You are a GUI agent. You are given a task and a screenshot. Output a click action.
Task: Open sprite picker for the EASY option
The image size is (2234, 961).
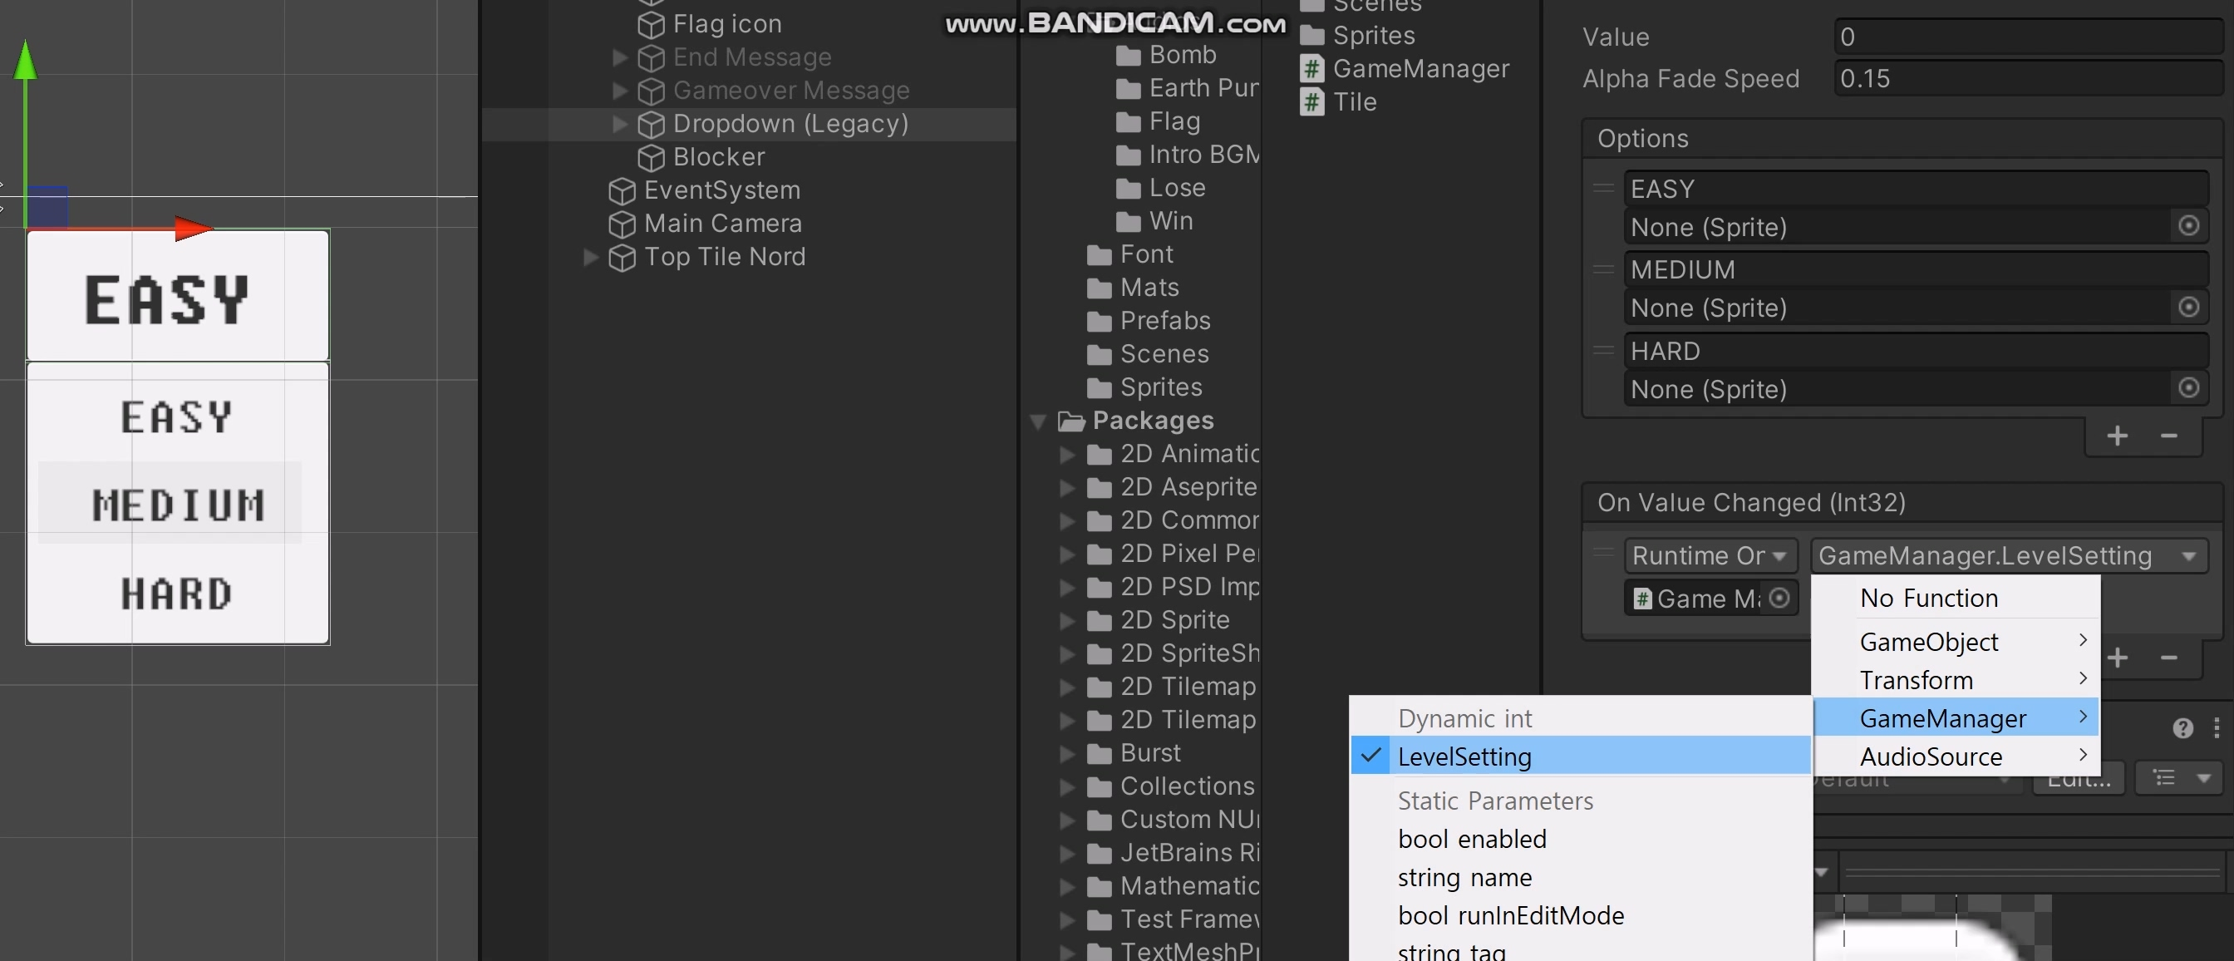point(2188,226)
